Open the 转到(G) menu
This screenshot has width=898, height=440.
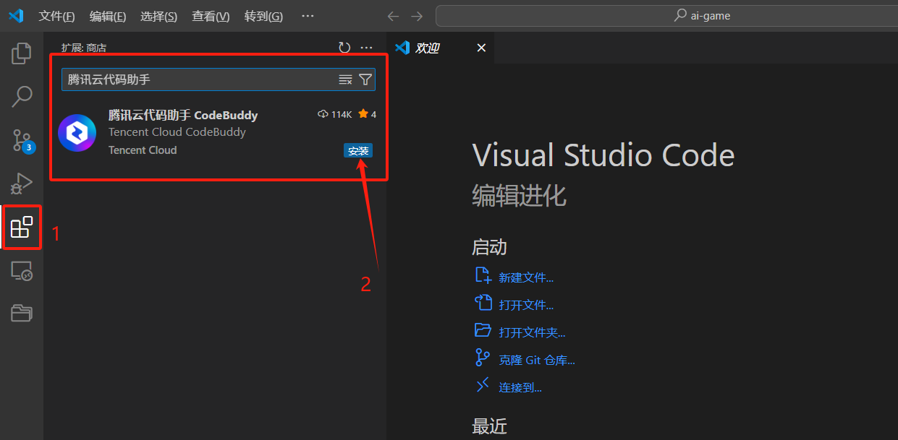(x=263, y=16)
